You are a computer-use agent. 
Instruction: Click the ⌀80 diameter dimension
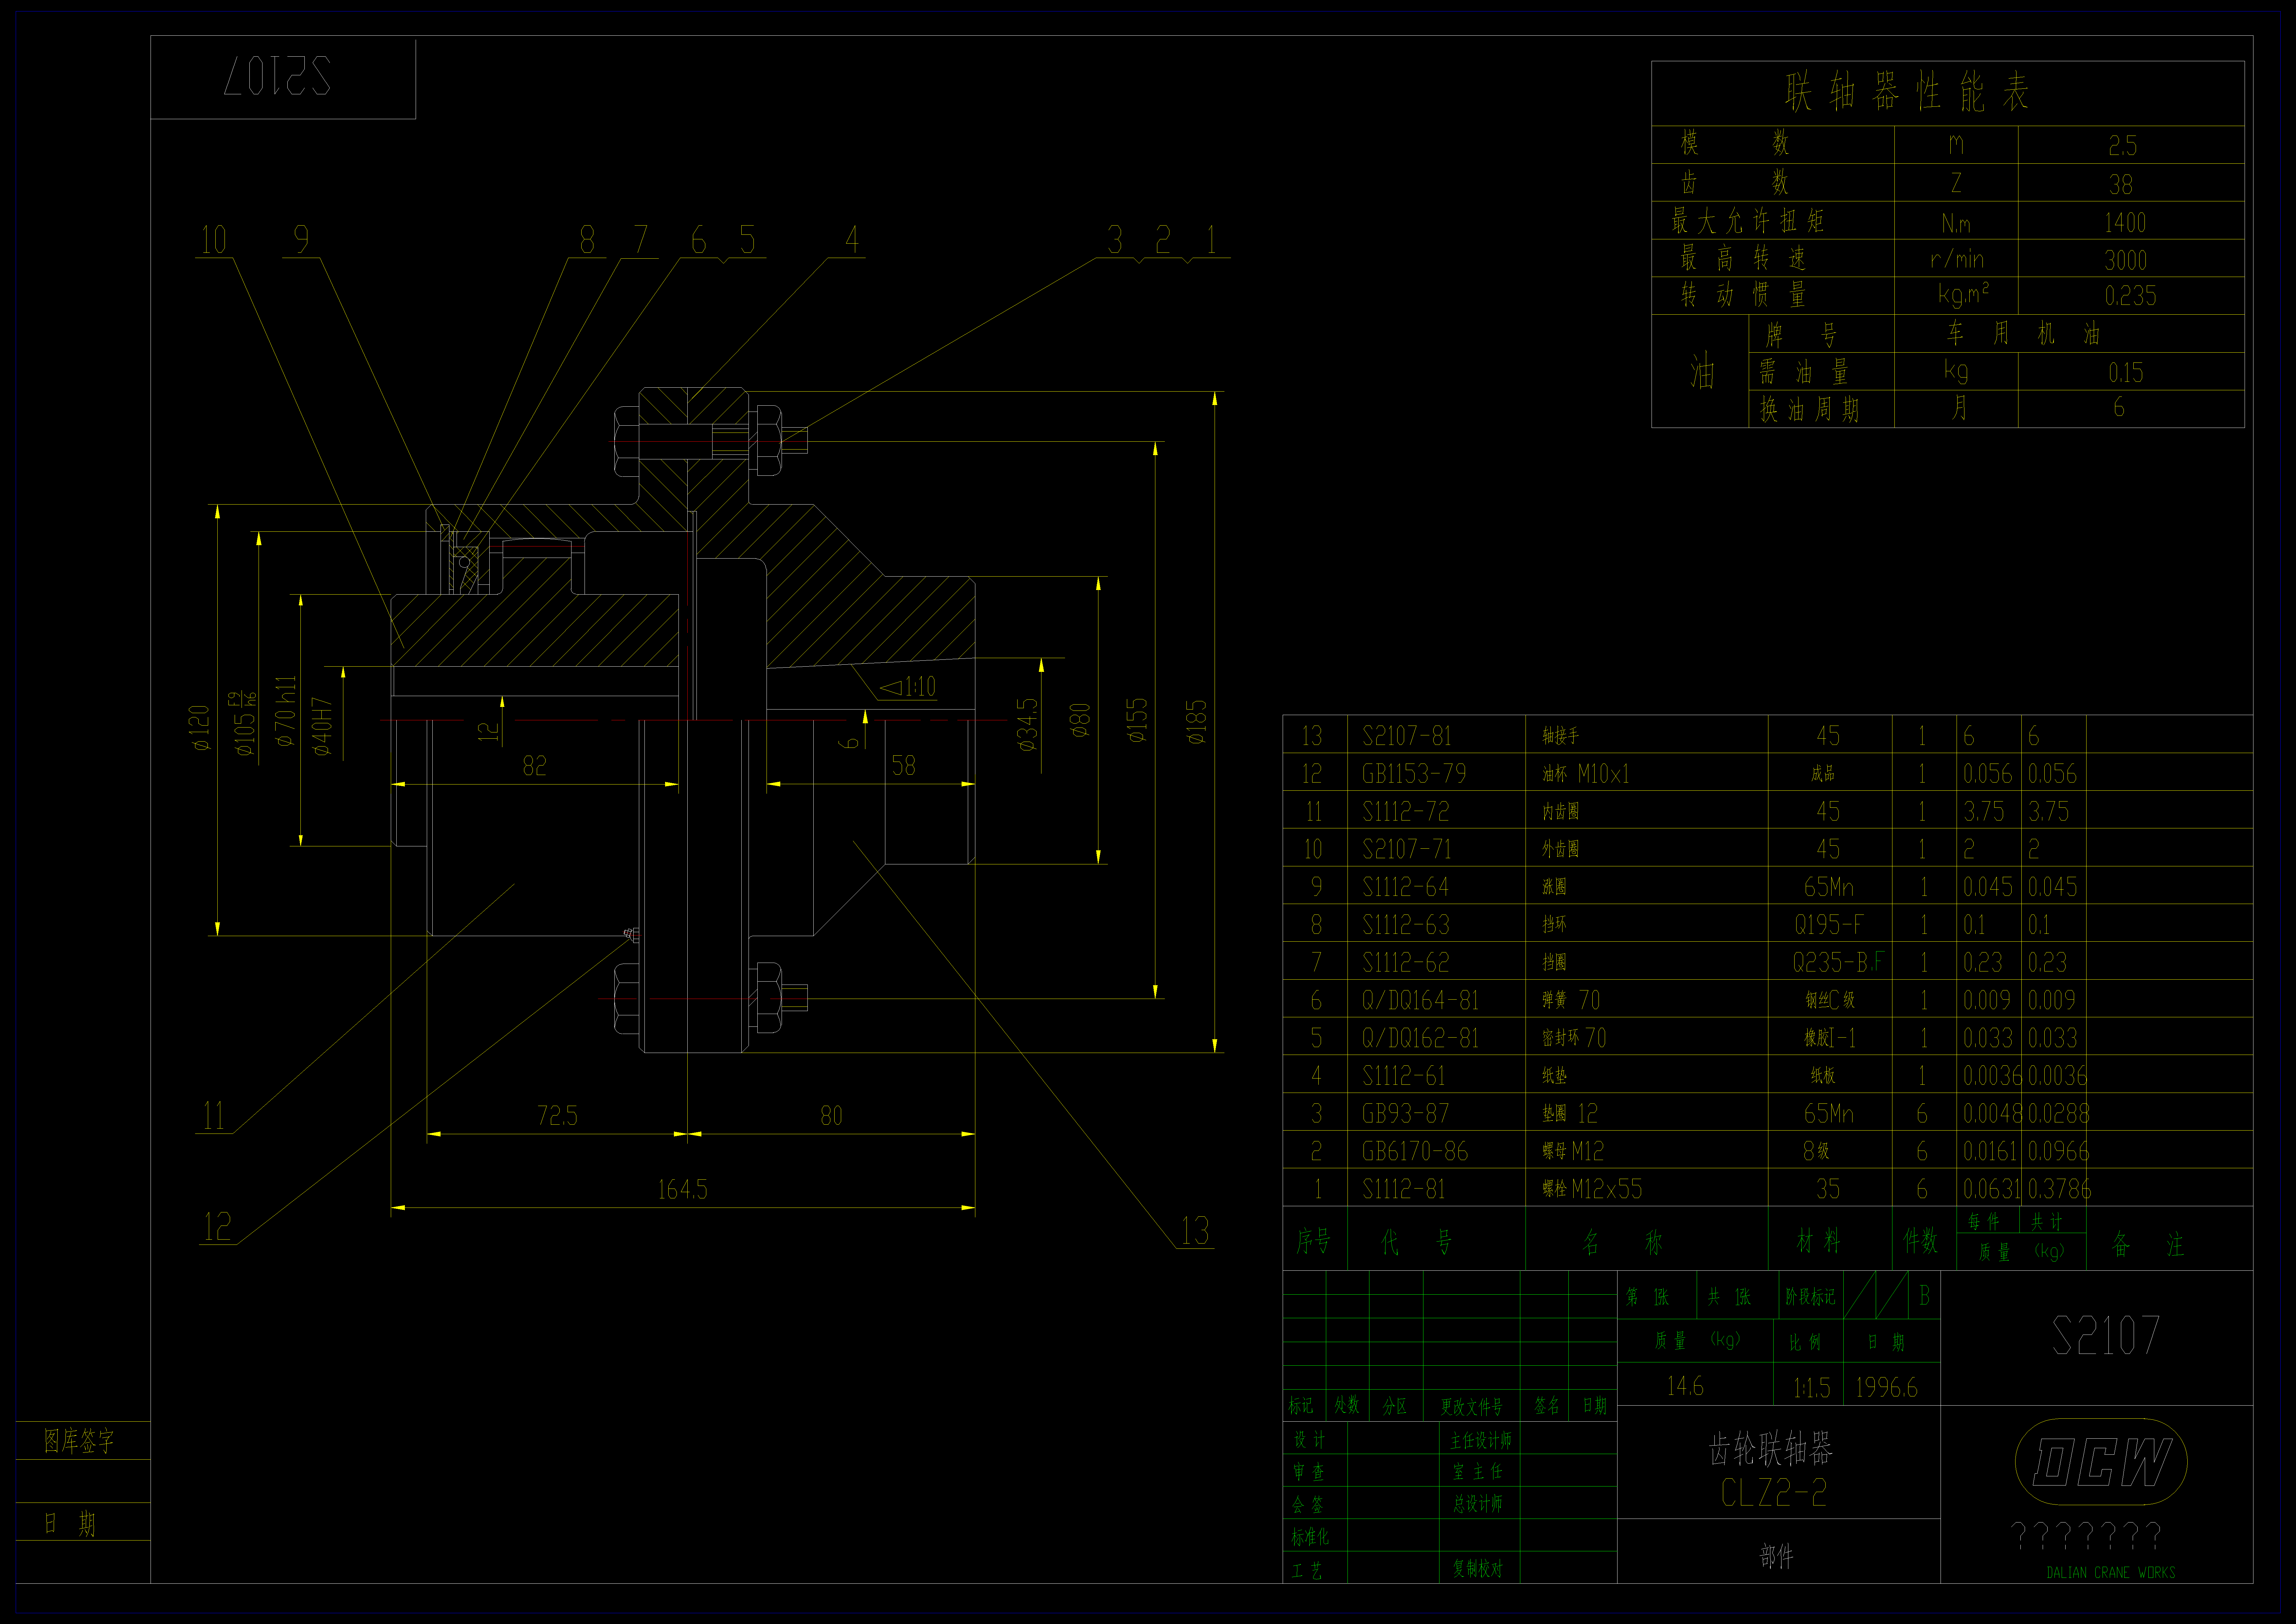point(1080,720)
